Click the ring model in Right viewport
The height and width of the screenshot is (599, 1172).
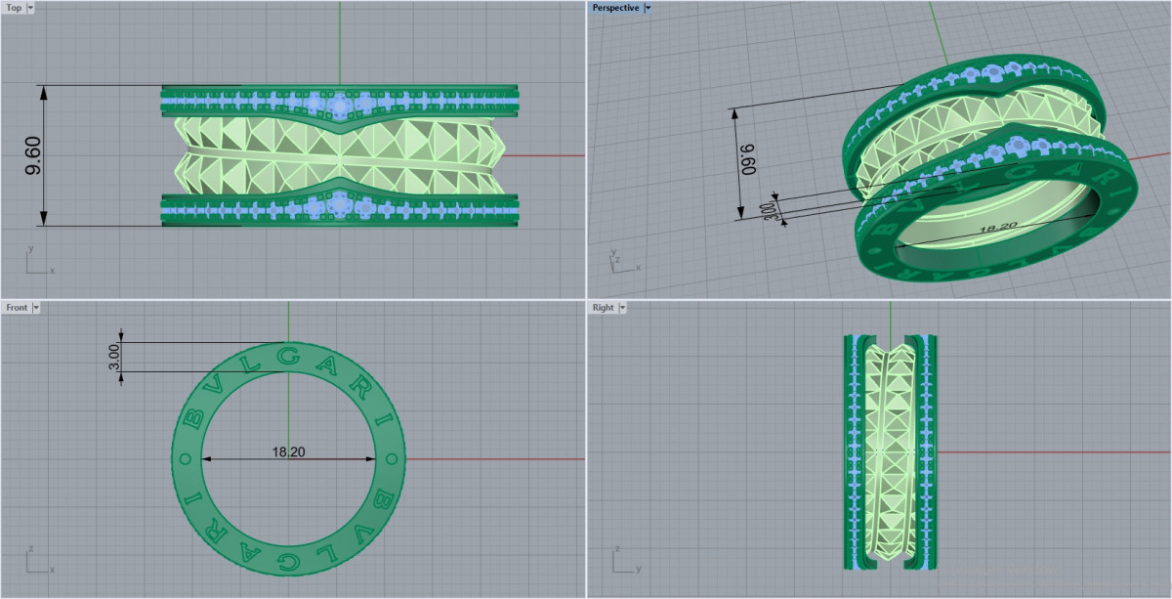pos(891,451)
